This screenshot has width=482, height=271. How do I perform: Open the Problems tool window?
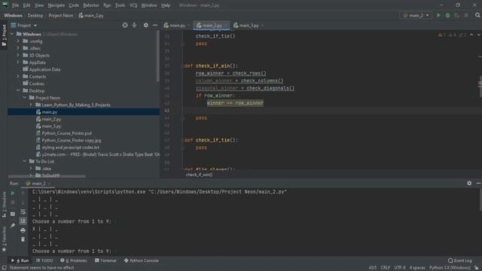coord(74,260)
